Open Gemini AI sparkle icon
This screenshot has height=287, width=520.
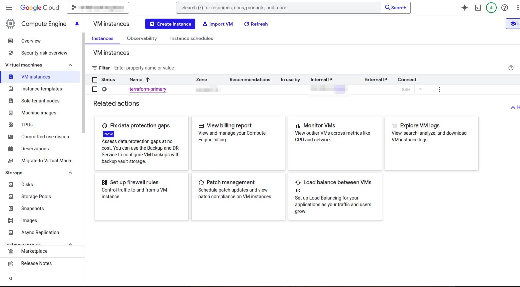(x=464, y=8)
